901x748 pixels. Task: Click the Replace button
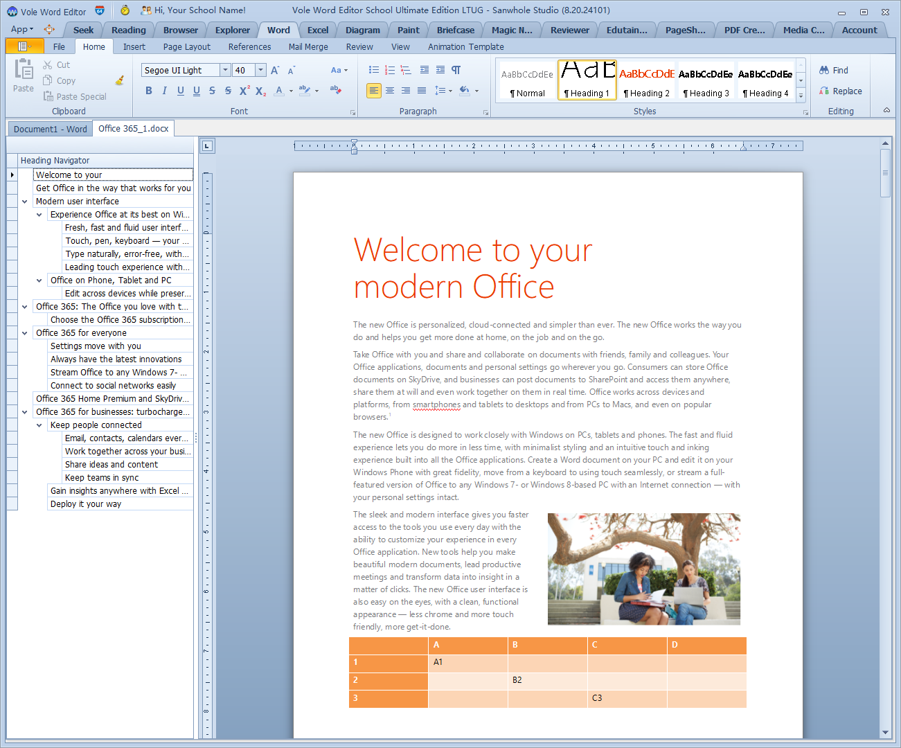coord(841,91)
